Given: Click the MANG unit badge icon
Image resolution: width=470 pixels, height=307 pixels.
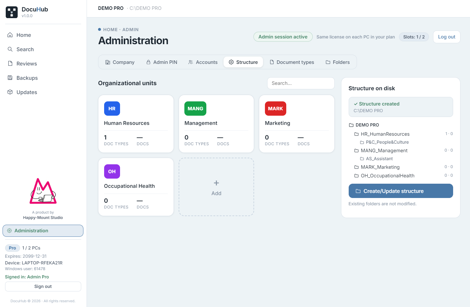Looking at the screenshot, I should point(195,108).
